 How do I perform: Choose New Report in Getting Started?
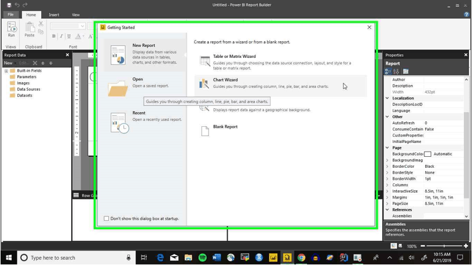tap(145, 55)
